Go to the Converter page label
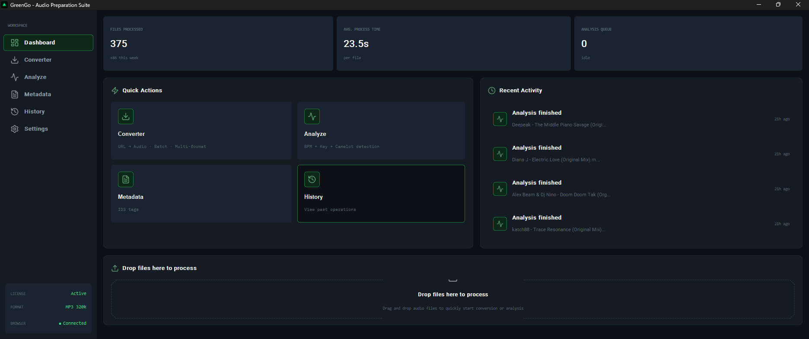809x339 pixels. click(38, 60)
